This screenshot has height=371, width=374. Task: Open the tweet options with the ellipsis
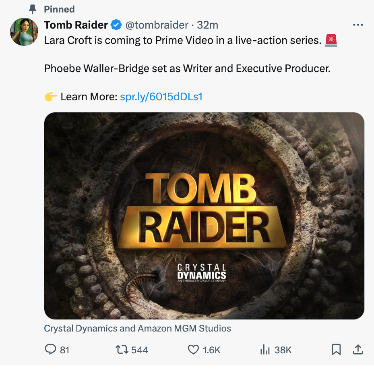[357, 25]
